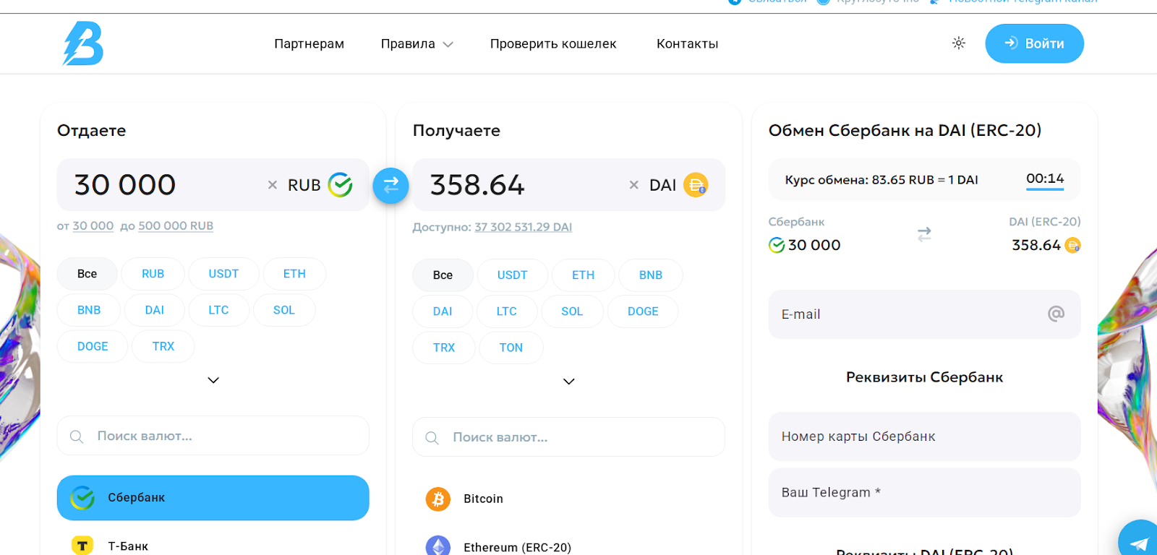
Task: Filter give currencies by TRX
Action: (x=163, y=346)
